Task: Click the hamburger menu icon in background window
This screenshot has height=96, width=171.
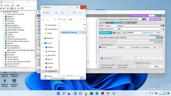Action: [39, 15]
